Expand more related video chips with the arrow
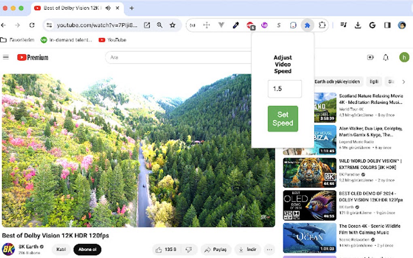 (404, 82)
